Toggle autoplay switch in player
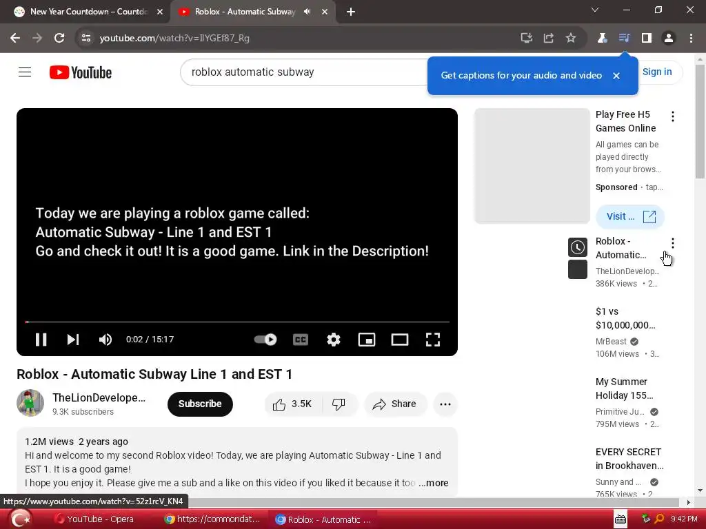This screenshot has width=706, height=529. click(265, 340)
